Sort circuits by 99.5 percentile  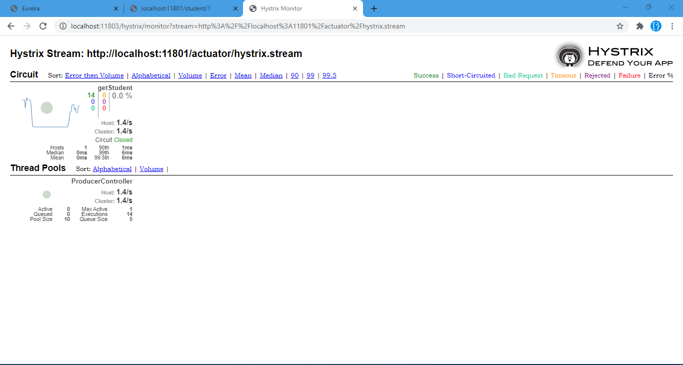(x=329, y=75)
